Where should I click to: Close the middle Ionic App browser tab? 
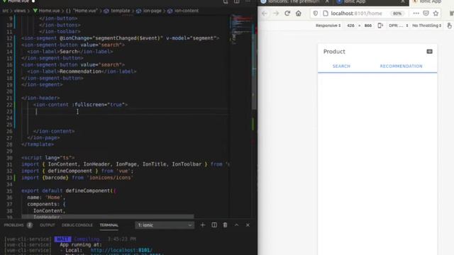(x=403, y=1)
